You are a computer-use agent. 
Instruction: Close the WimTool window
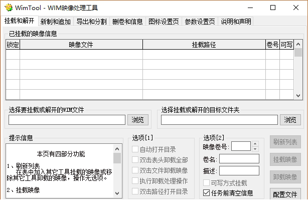pyautogui.click(x=296, y=8)
